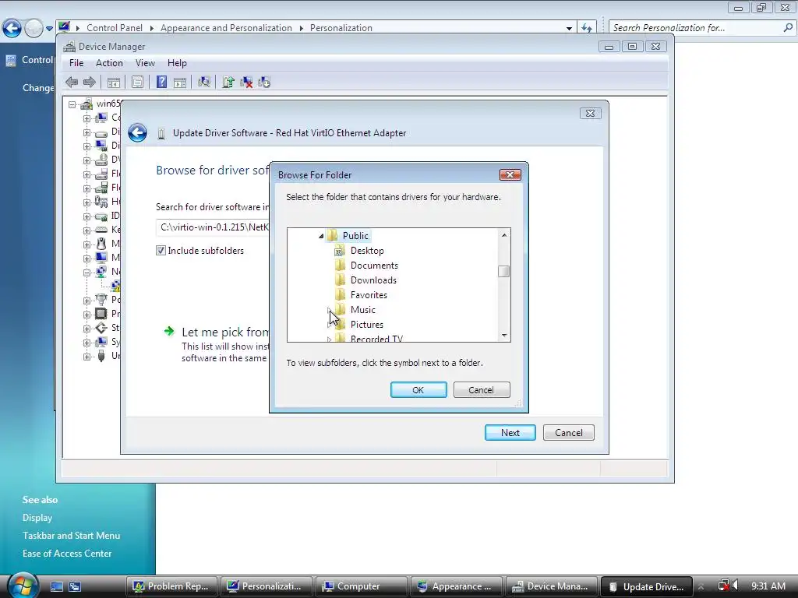Click the Forward arrow in Device Manager toolbar
The height and width of the screenshot is (598, 798).
click(90, 82)
